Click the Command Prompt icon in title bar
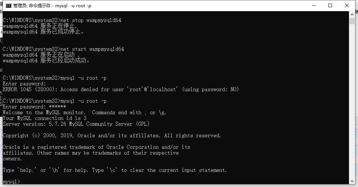 pyautogui.click(x=6, y=6)
